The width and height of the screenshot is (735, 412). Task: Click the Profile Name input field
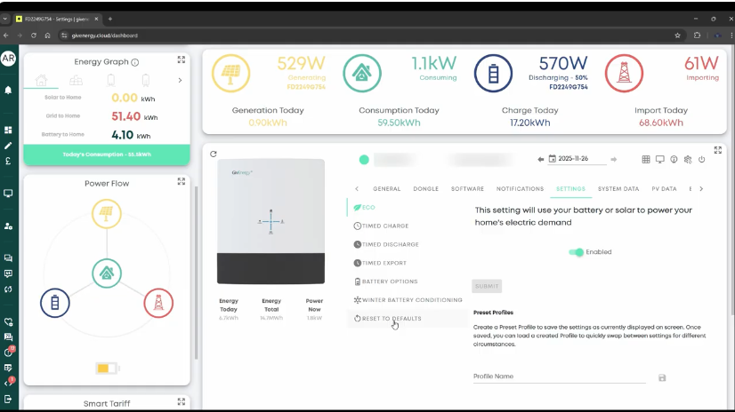[x=559, y=376]
